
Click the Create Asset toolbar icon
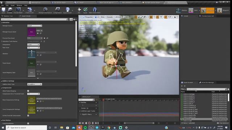tap(30, 10)
